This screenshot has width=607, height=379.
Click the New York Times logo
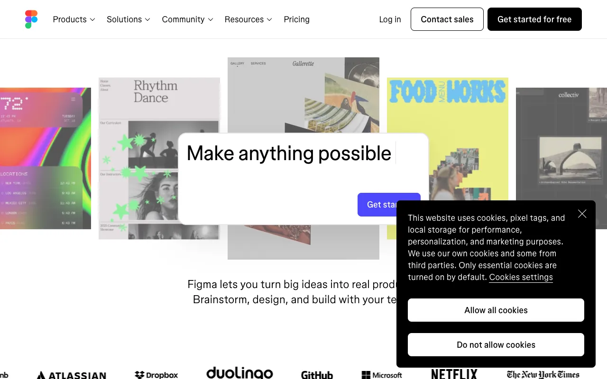[543, 374]
